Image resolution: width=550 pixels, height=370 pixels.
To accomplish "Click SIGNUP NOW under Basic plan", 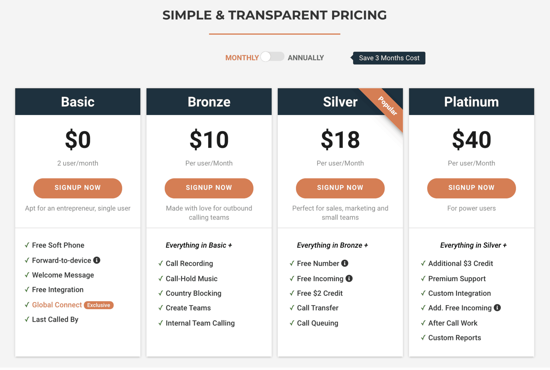I will click(x=78, y=188).
